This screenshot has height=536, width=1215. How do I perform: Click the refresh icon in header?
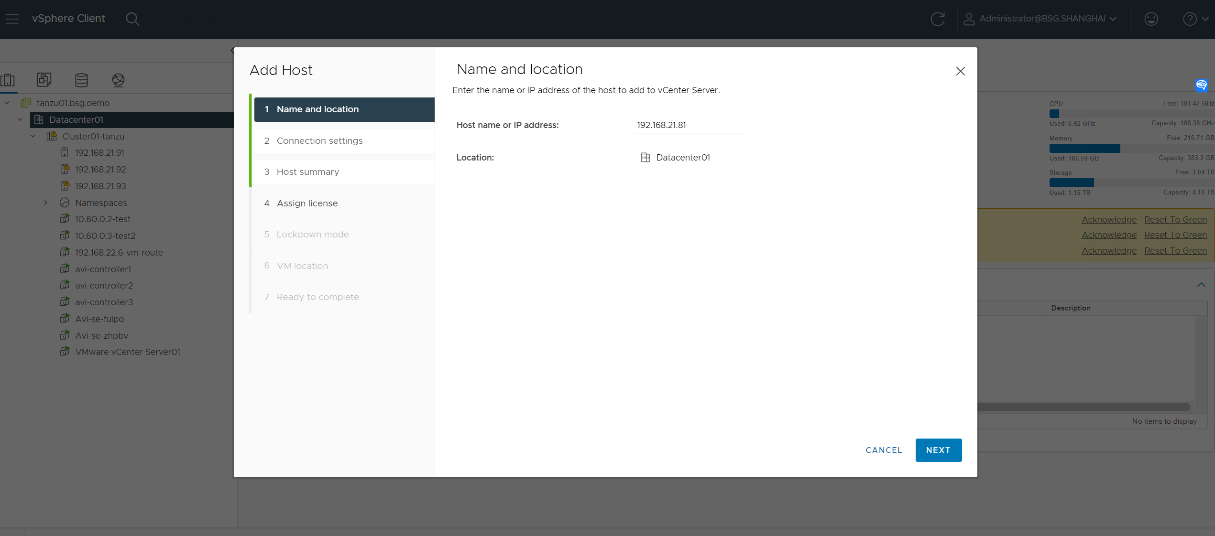(x=937, y=19)
